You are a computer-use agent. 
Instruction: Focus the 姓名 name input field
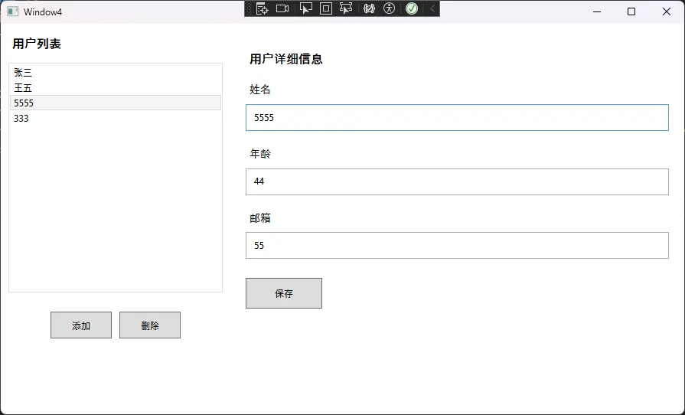pos(457,118)
